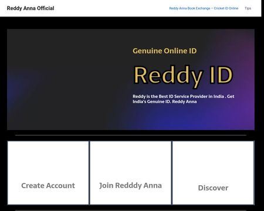
Task: Click the Create Account card
Action: (x=48, y=173)
